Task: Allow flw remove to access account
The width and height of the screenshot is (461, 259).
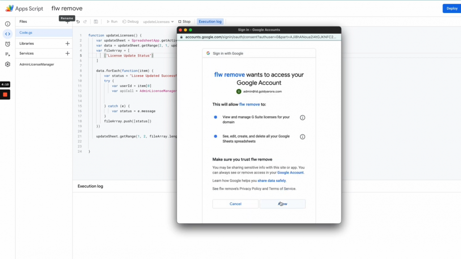Action: pyautogui.click(x=282, y=204)
